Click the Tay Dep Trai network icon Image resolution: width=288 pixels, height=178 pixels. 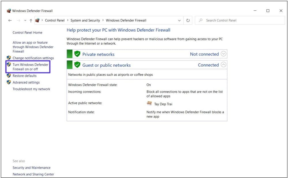point(149,104)
